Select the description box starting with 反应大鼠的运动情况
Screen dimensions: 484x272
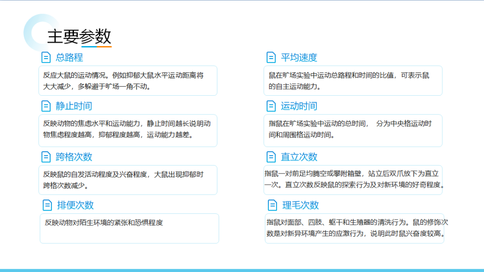128,81
